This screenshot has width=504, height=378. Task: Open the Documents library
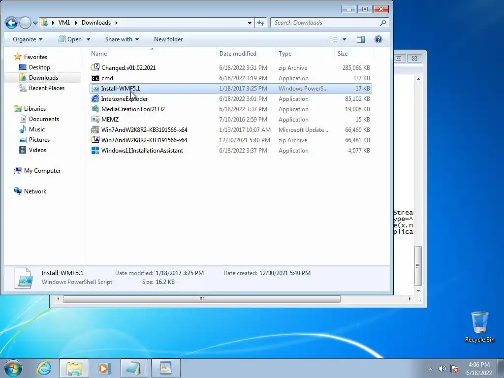(x=44, y=119)
